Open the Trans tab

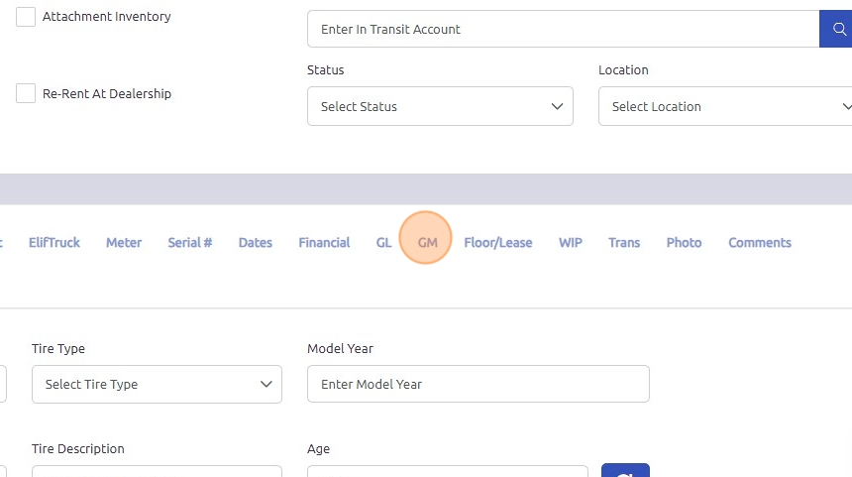[624, 242]
